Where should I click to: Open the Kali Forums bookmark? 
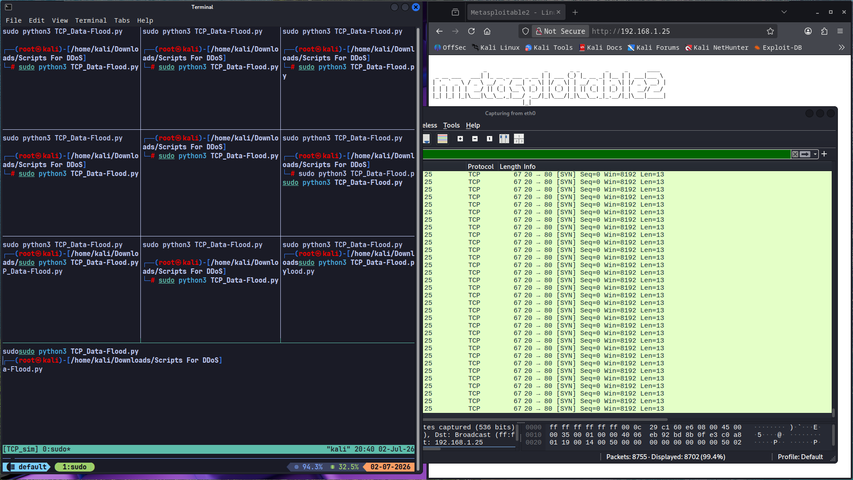coord(654,48)
